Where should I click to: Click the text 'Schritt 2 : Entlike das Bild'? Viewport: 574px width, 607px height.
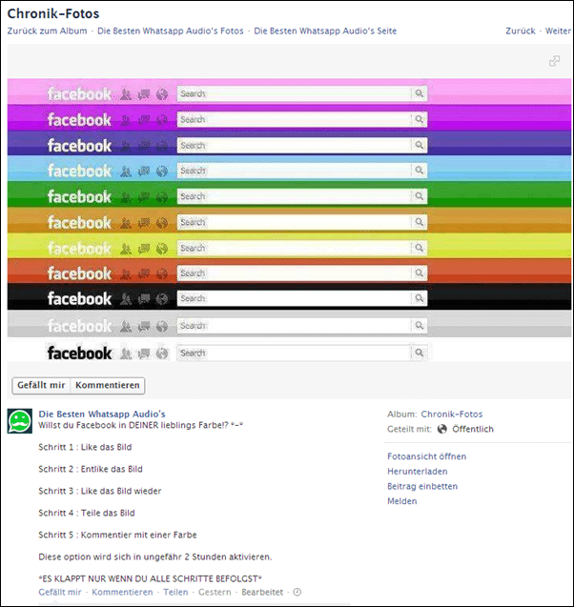[91, 469]
